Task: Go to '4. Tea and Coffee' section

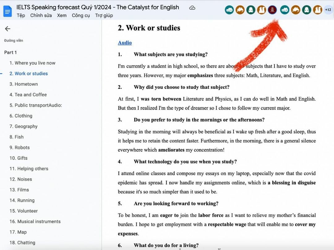Action: tap(28, 94)
